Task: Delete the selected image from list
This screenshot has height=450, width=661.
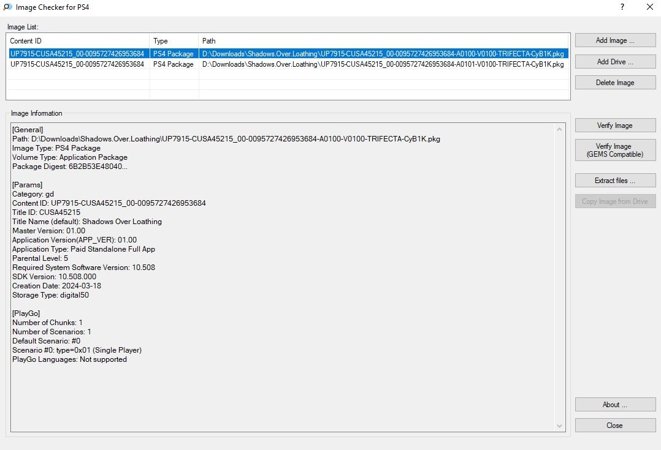Action: [x=615, y=83]
